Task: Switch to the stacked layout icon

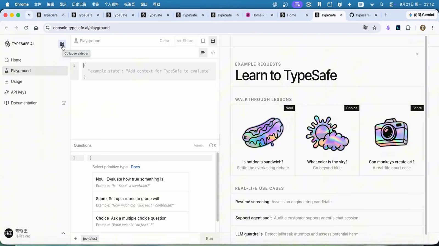Action: pyautogui.click(x=213, y=41)
